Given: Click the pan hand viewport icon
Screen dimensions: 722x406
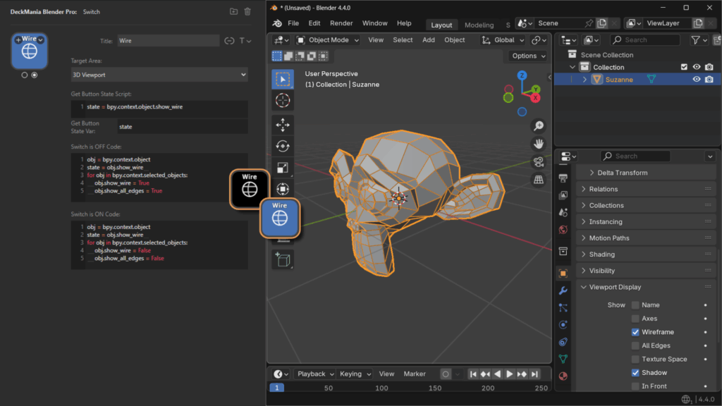Looking at the screenshot, I should pyautogui.click(x=539, y=144).
